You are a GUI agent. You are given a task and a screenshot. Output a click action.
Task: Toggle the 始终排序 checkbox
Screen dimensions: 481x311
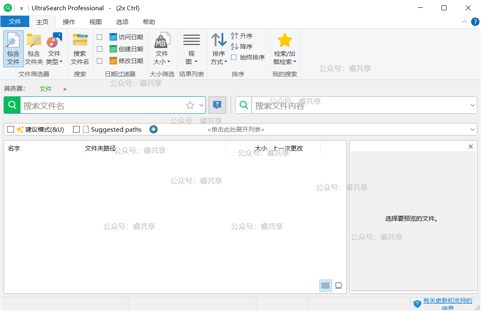(x=234, y=57)
